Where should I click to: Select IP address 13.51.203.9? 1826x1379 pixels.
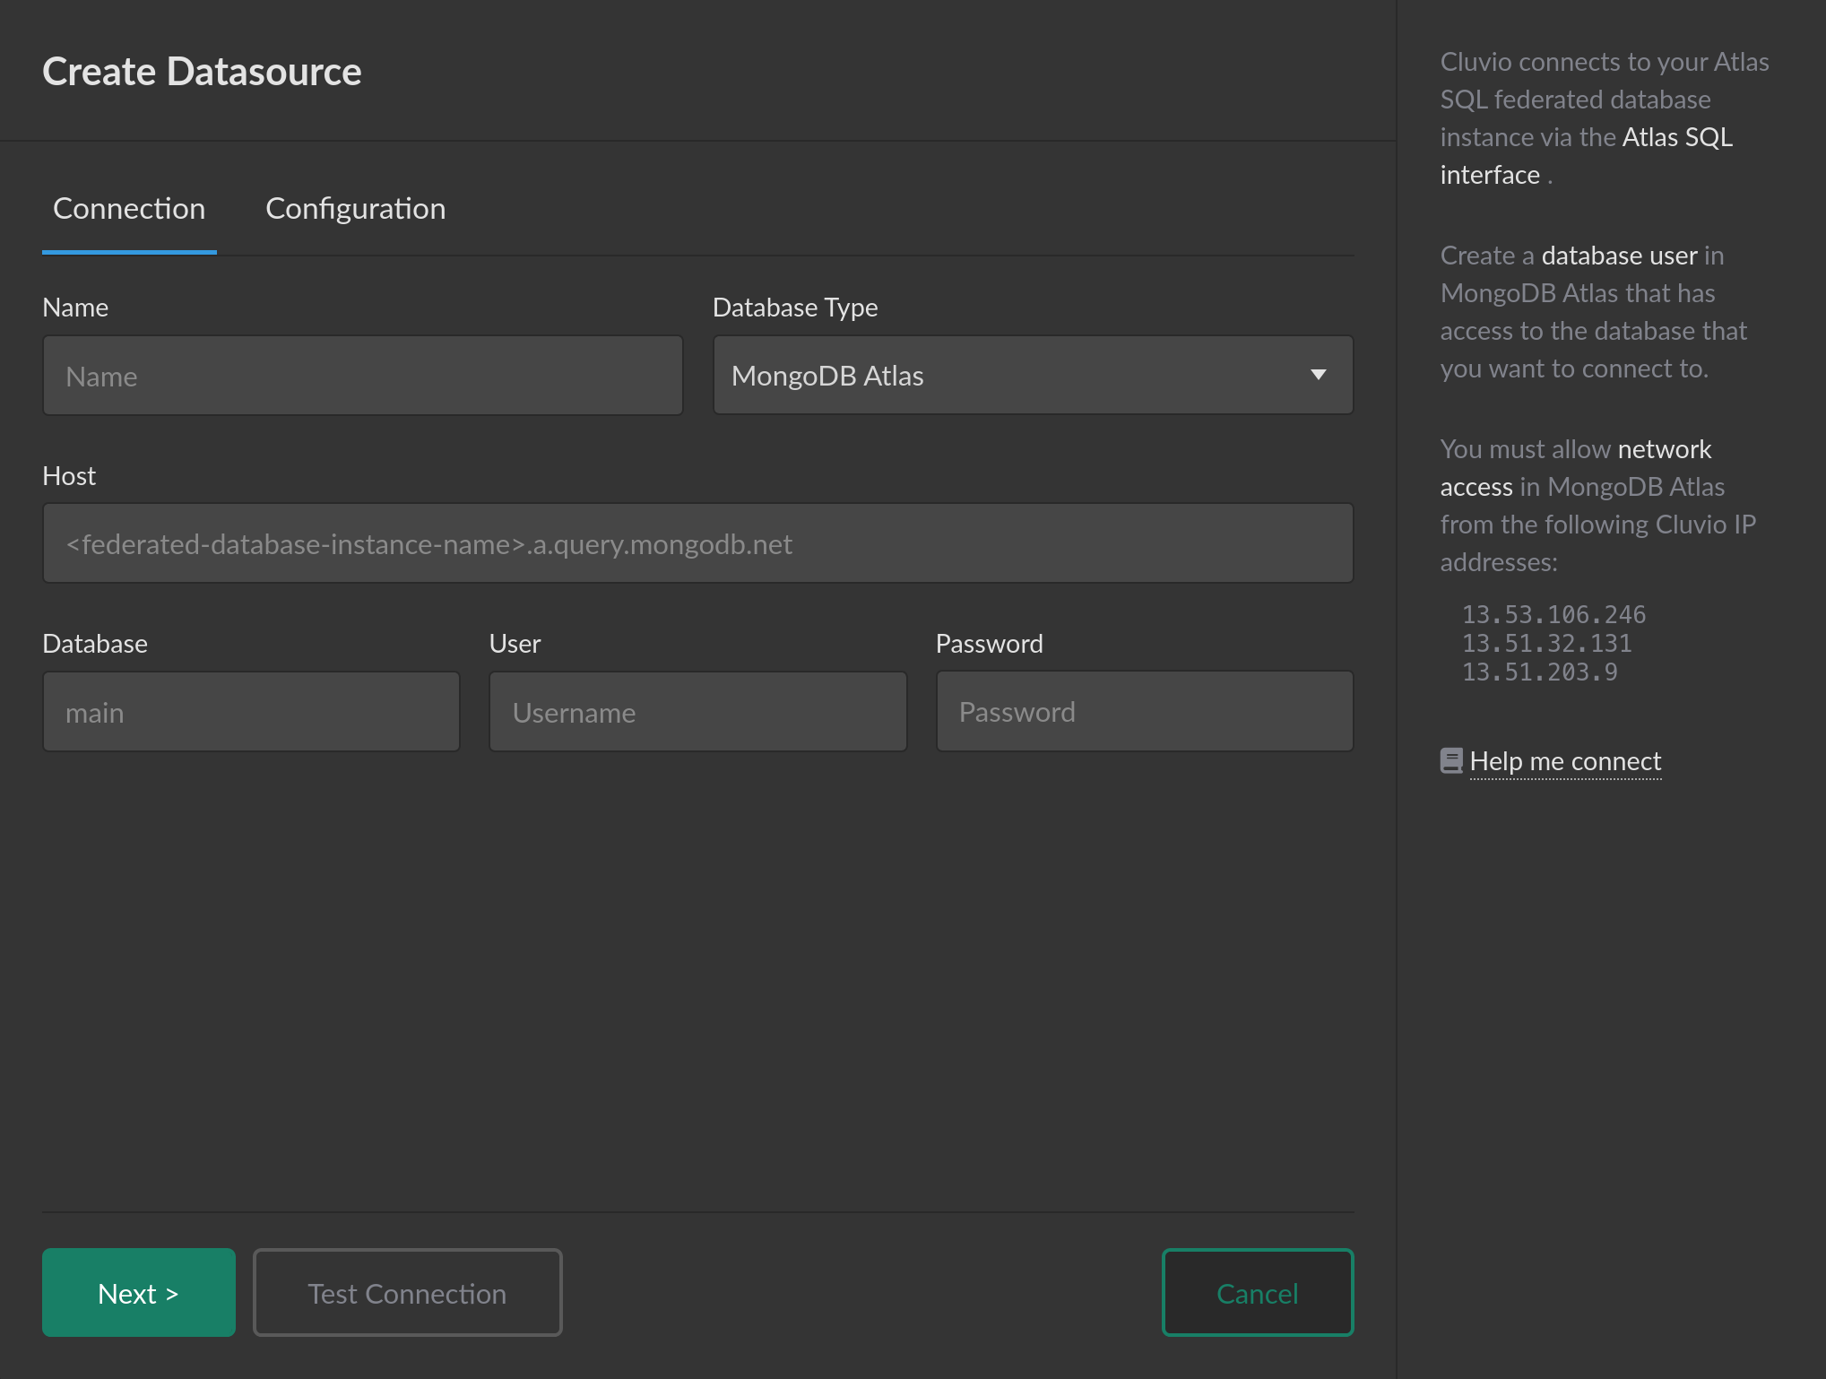coord(1539,672)
